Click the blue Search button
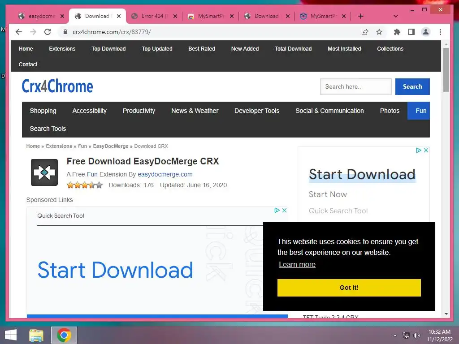Image resolution: width=459 pixels, height=344 pixels. click(x=412, y=86)
